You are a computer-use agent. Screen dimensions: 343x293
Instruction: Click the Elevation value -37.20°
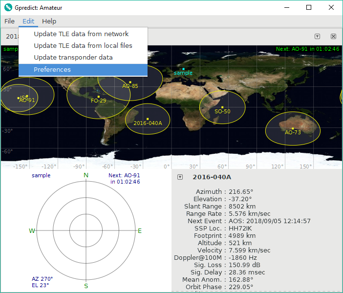coord(240,199)
